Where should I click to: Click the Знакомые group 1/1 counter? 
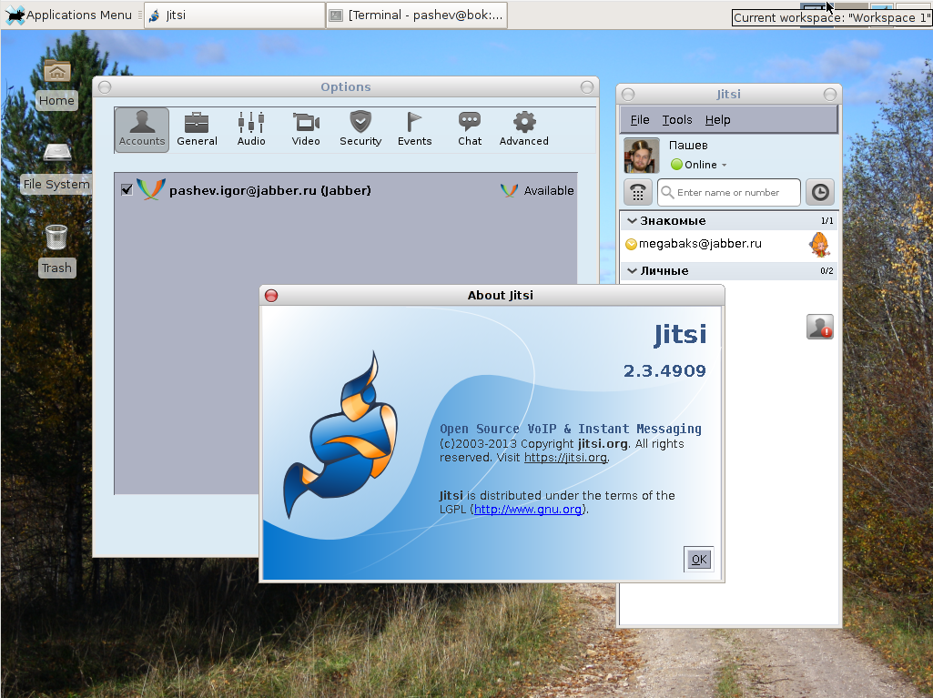click(827, 221)
